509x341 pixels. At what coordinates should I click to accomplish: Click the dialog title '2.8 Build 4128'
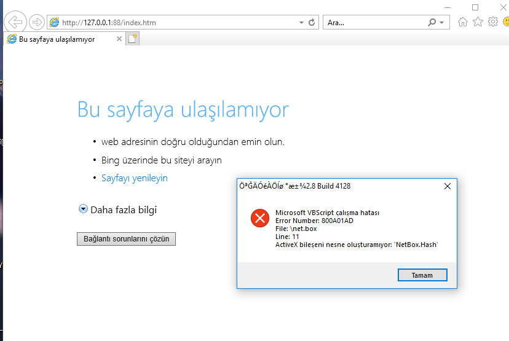click(x=328, y=186)
